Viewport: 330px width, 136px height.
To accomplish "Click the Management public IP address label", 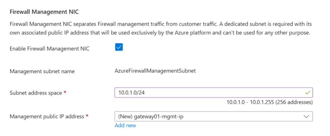I will tap(47, 116).
